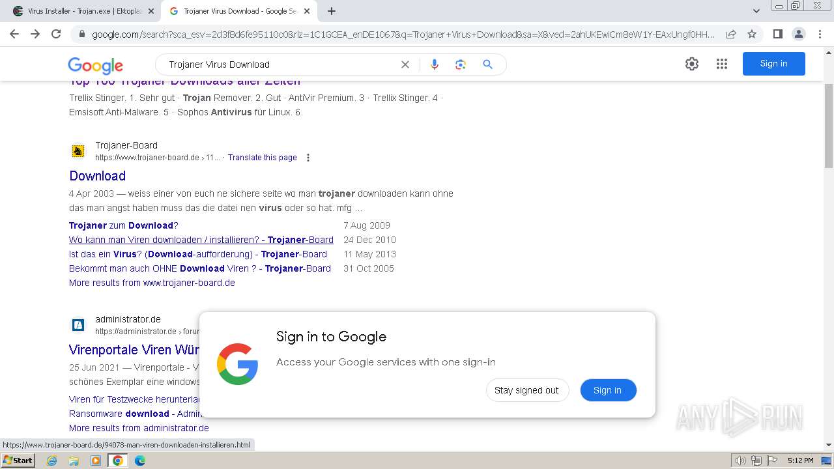834x469 pixels.
Task: Clear the search box text
Action: (x=405, y=64)
